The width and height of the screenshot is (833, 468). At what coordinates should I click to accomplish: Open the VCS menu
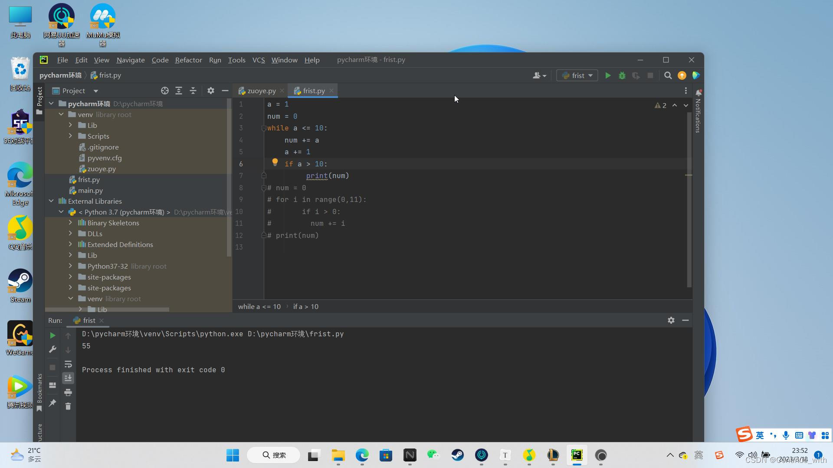click(259, 60)
